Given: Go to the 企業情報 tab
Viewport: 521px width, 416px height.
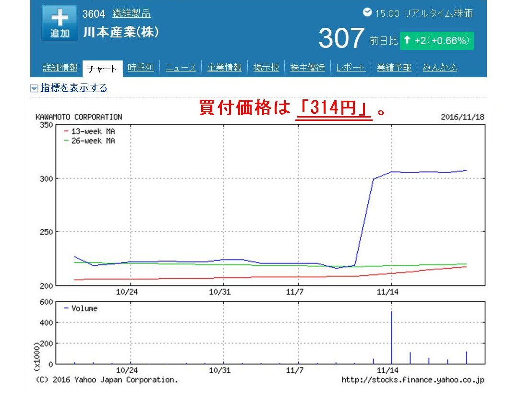Looking at the screenshot, I should tap(224, 68).
